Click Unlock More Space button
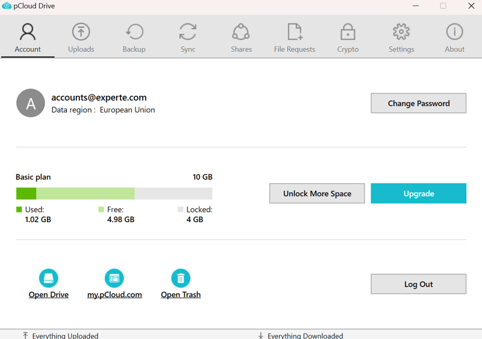The width and height of the screenshot is (482, 339). coord(317,193)
